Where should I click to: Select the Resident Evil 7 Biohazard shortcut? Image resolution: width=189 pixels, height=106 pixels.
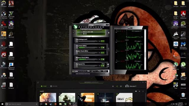click(11, 66)
